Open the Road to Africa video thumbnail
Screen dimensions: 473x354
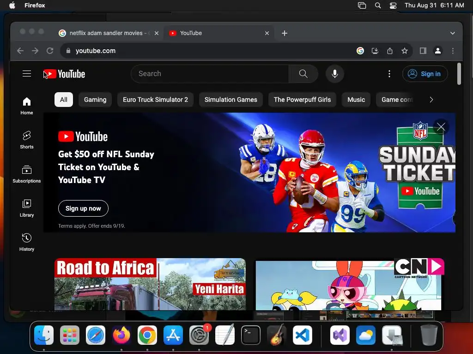(x=150, y=284)
